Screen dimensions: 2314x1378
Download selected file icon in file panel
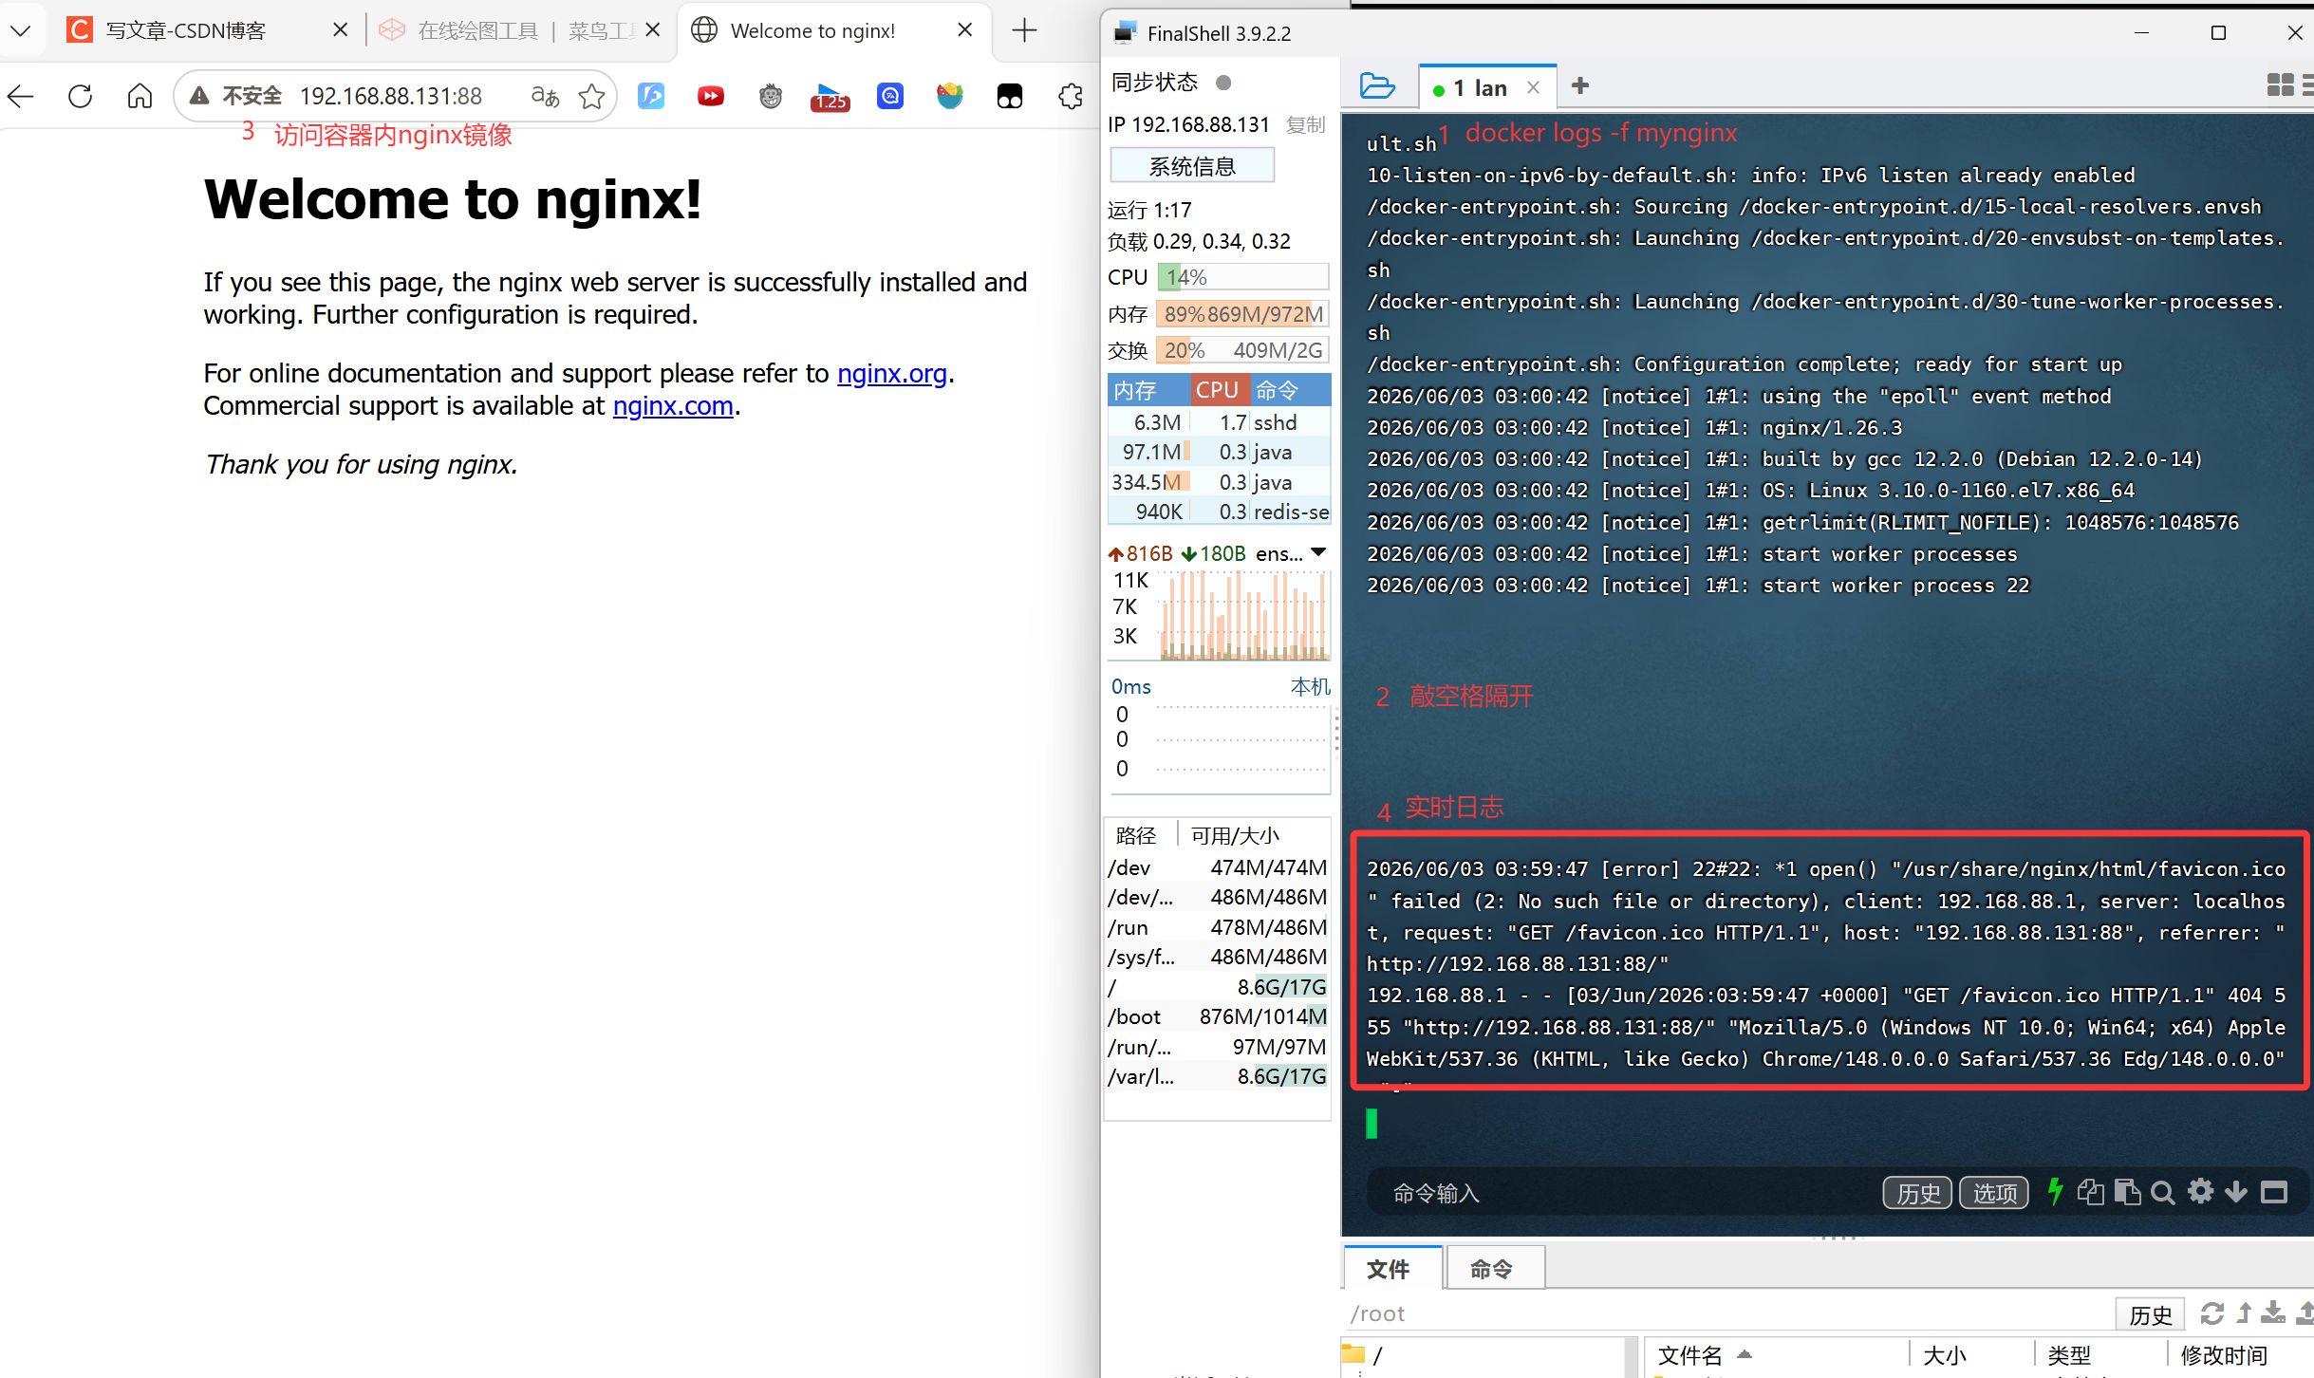[2273, 1313]
